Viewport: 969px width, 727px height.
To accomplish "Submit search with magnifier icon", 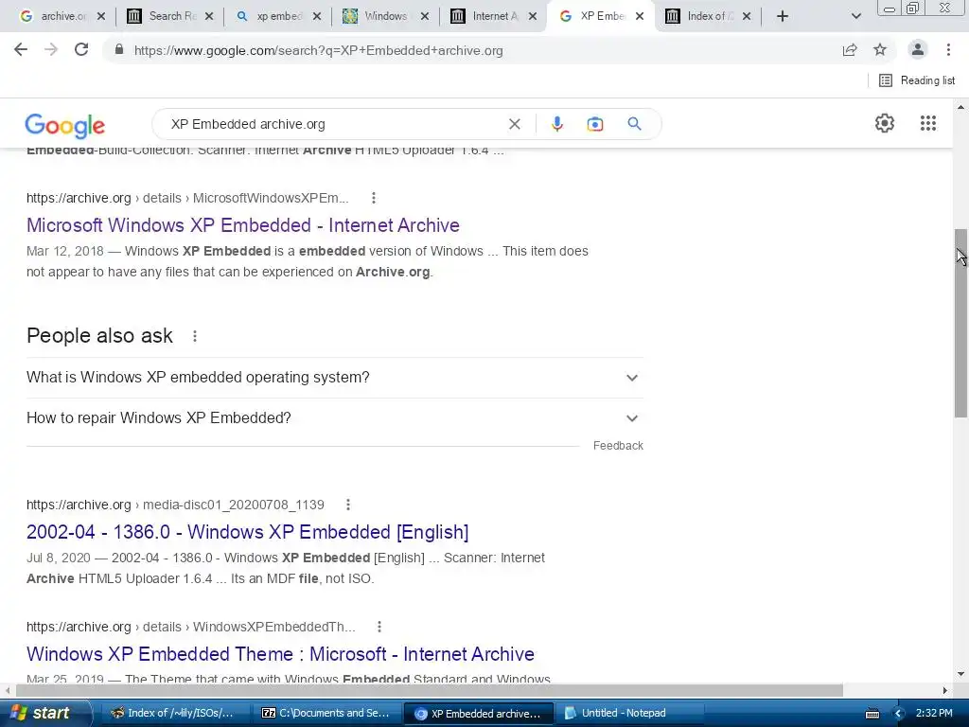I will pos(634,124).
